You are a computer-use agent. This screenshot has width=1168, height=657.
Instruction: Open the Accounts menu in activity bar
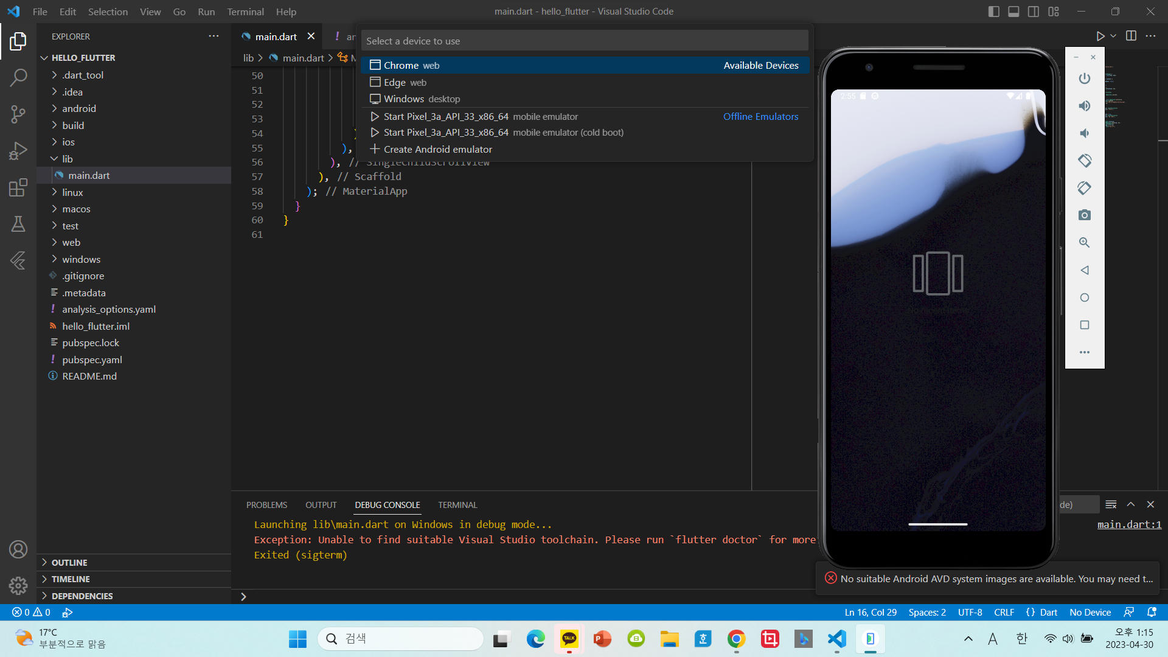coord(18,549)
